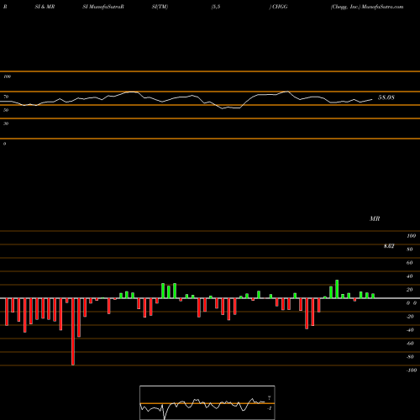Click the RSI 30 axis label
This screenshot has width=420, height=420.
point(6,123)
